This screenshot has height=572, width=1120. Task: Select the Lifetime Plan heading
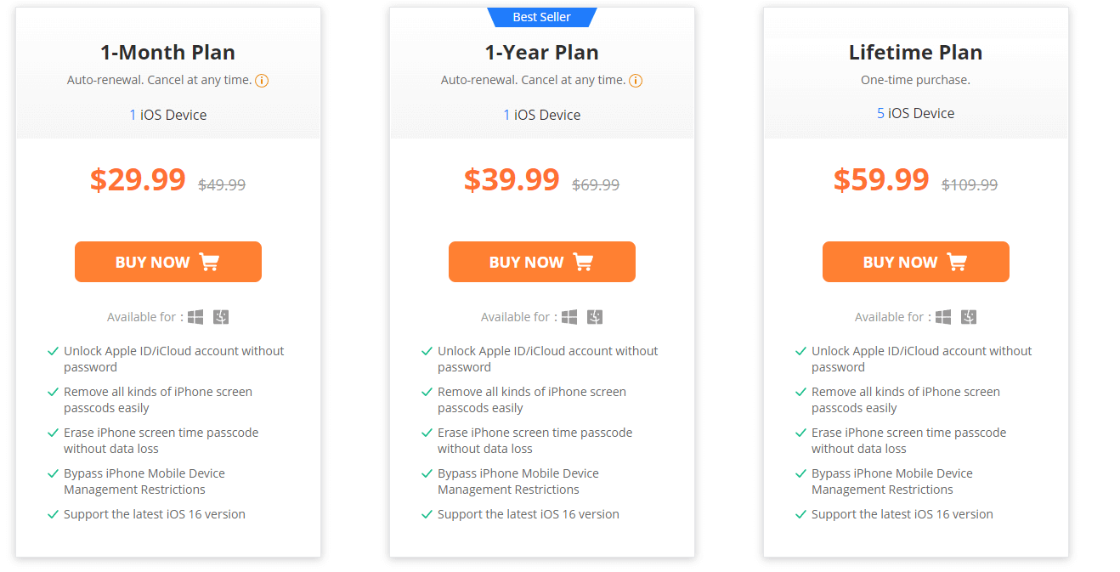pyautogui.click(x=916, y=53)
